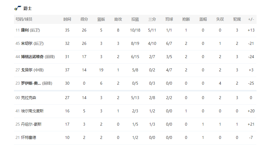269x146 pixels.
Task: Click the Jazz team logo icon
Action: (x=18, y=8)
